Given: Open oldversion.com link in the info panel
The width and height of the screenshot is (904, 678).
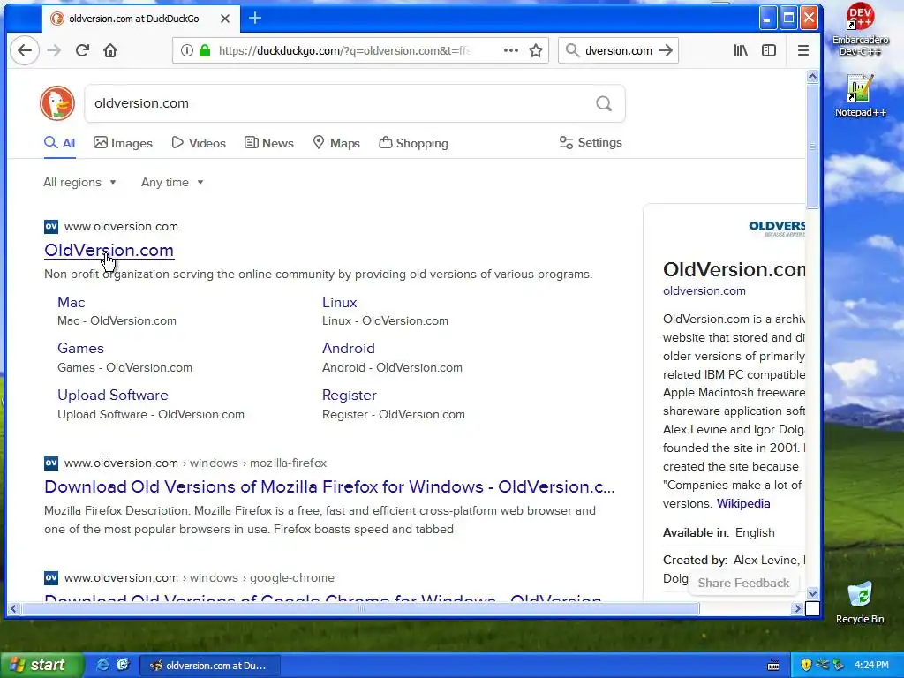Looking at the screenshot, I should pyautogui.click(x=704, y=290).
